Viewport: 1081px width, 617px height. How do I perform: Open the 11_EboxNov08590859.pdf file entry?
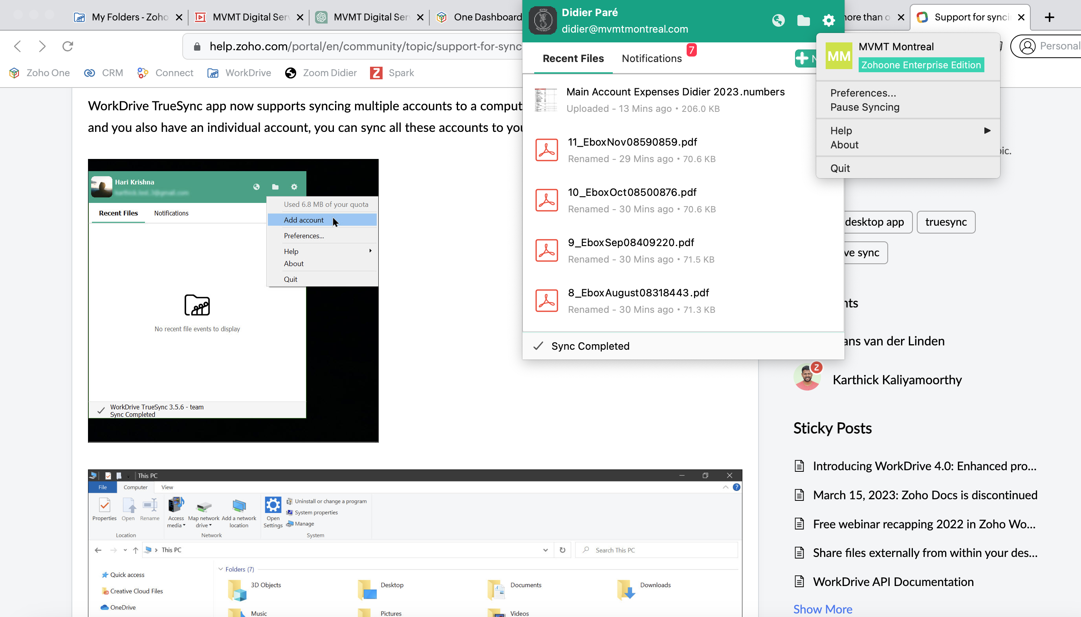click(x=632, y=142)
